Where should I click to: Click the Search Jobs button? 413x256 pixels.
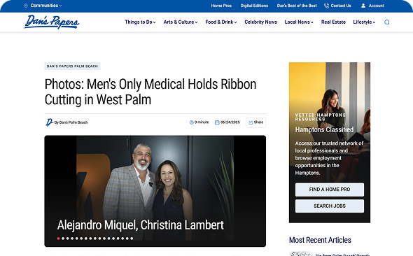[x=330, y=206]
